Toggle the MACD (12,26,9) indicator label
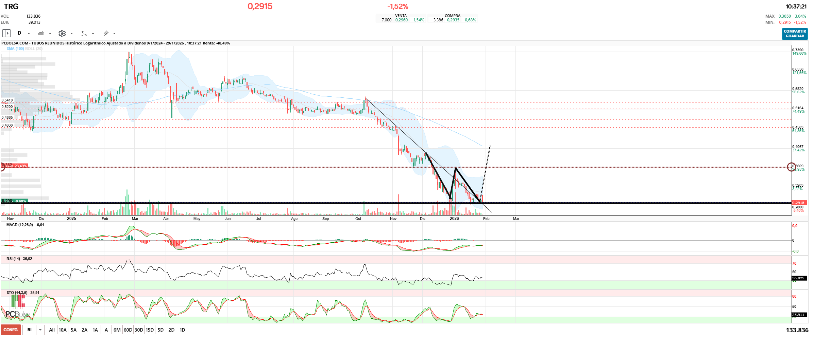 click(19, 224)
